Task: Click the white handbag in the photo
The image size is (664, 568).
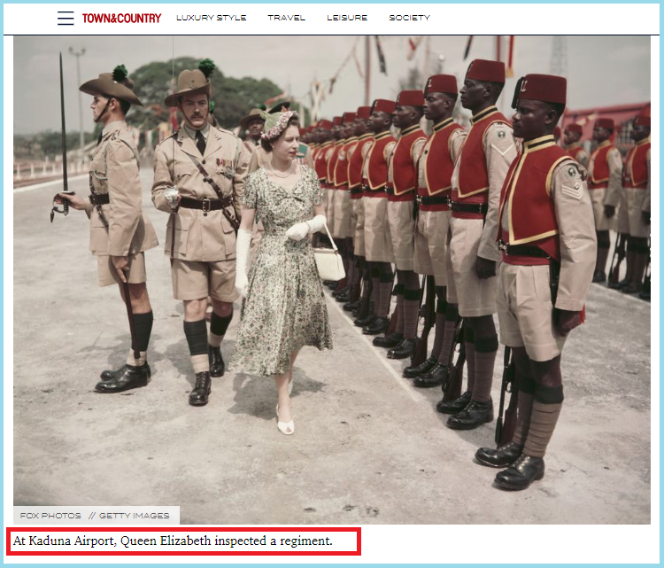Action: 329,262
